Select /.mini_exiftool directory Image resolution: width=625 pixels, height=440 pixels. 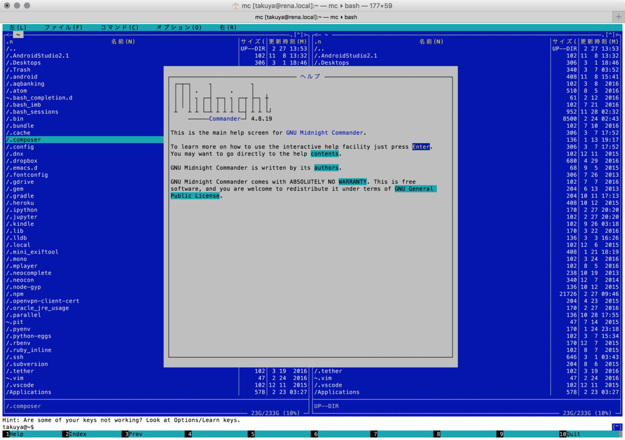pos(32,252)
